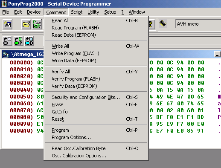Choose the Reset command

click(96, 119)
